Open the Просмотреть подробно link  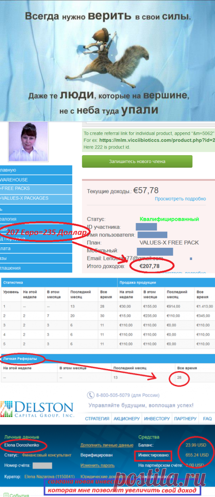tap(180, 199)
